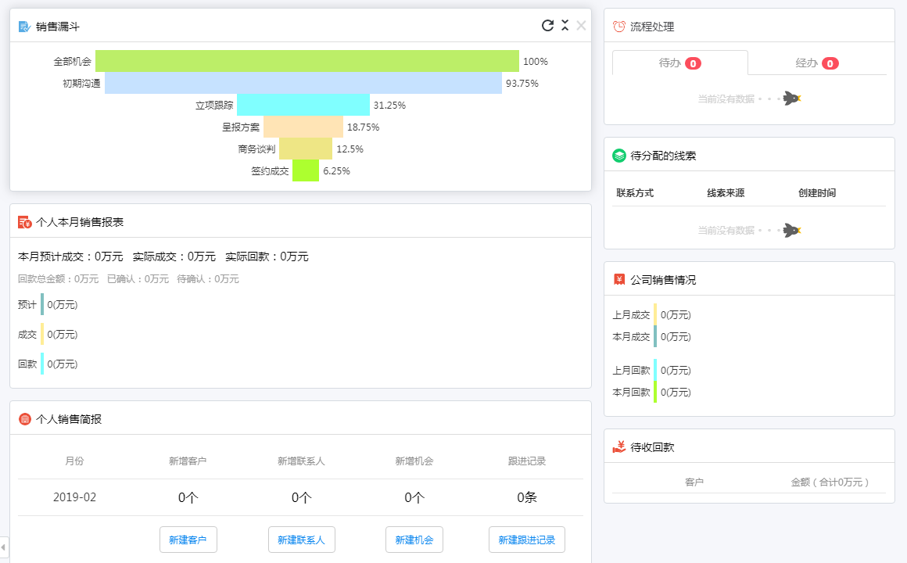Collapse the 销售漏斗 panel
Viewport: 907px width, 563px height.
(565, 26)
